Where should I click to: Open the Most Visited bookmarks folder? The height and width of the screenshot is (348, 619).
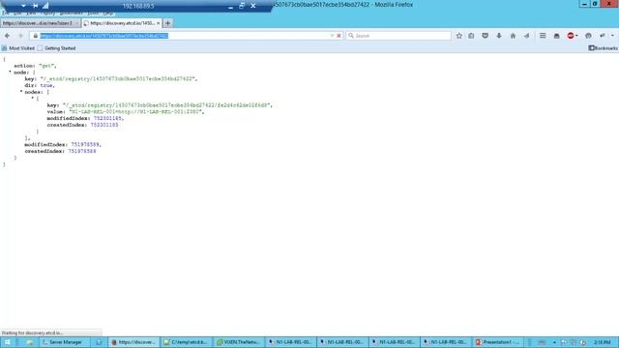coord(18,48)
